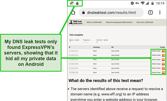Click the dnsleaktest.com/results.html address bar
Viewport: 167px width, 101px height.
pyautogui.click(x=111, y=12)
